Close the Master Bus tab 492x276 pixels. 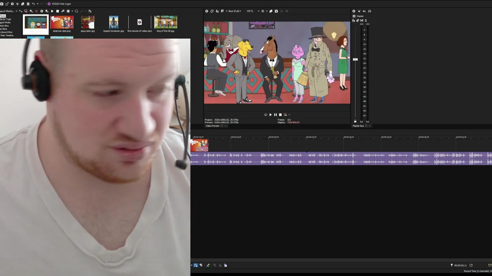click(x=370, y=126)
